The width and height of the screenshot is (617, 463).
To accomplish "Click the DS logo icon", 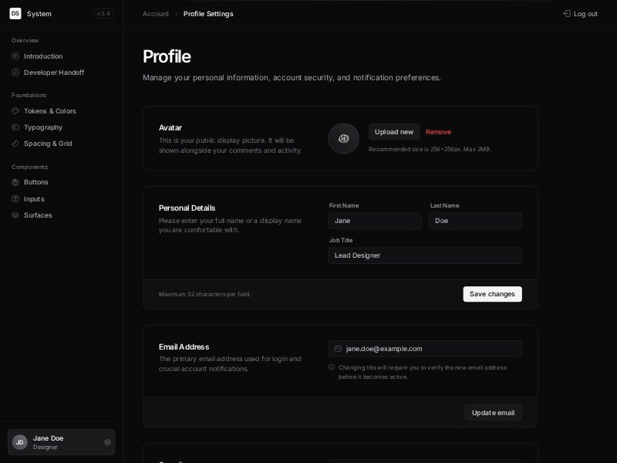I will click(15, 13).
